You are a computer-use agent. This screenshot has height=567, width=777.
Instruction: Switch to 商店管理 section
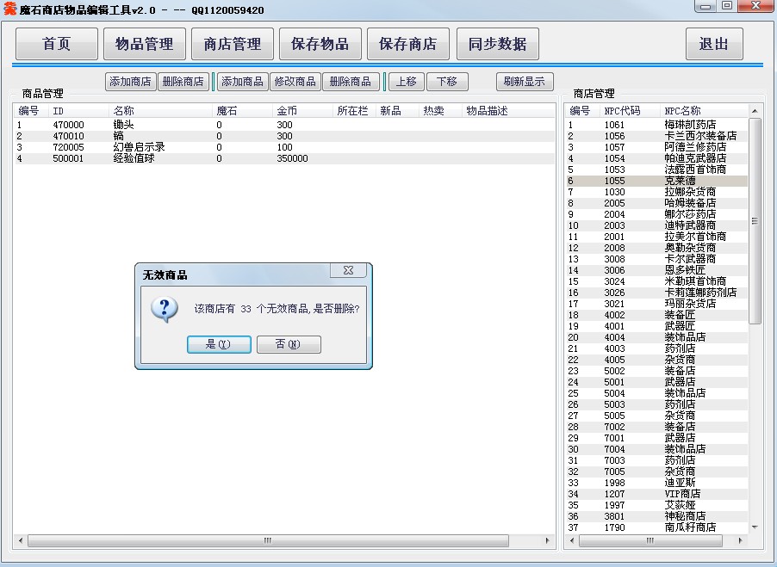[233, 44]
